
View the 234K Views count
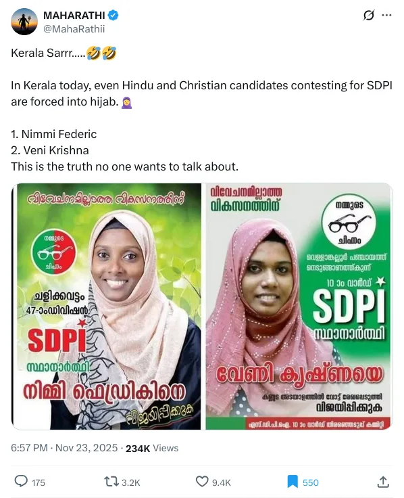[152, 448]
